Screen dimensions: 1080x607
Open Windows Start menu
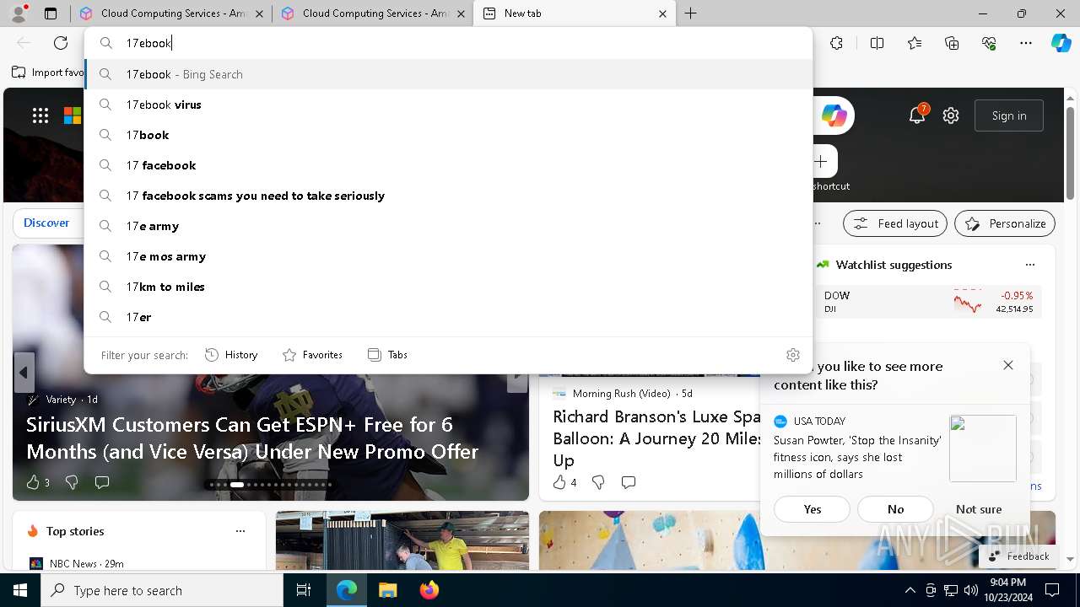point(20,590)
